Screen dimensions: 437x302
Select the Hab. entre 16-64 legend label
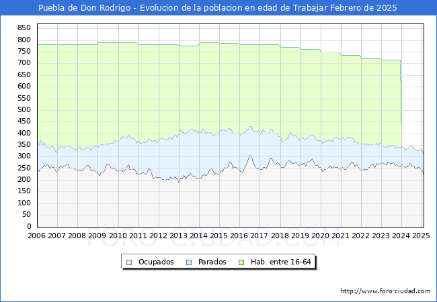click(x=280, y=262)
